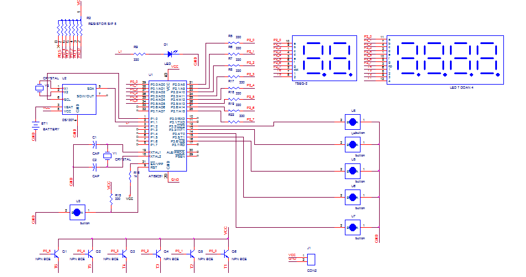Click the Q3 NPN transistor symbol
526x277 pixels.
[124, 254]
